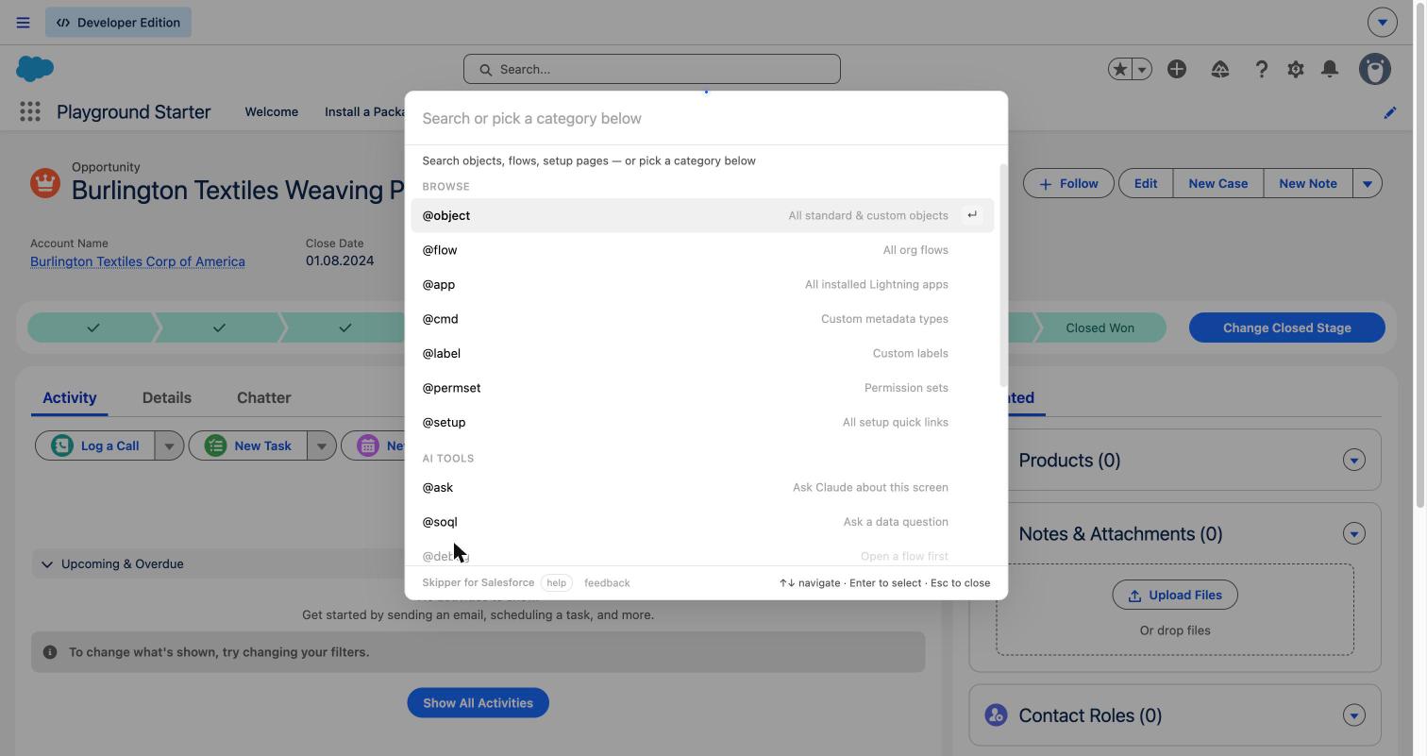This screenshot has width=1427, height=756.
Task: Click the favorites star icon
Action: click(x=1120, y=69)
